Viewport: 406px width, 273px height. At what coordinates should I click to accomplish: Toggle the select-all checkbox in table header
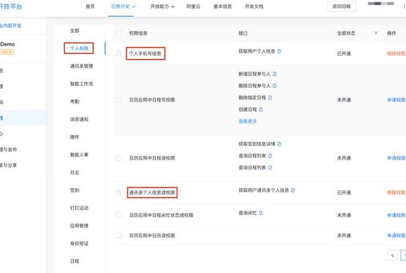pyautogui.click(x=118, y=33)
